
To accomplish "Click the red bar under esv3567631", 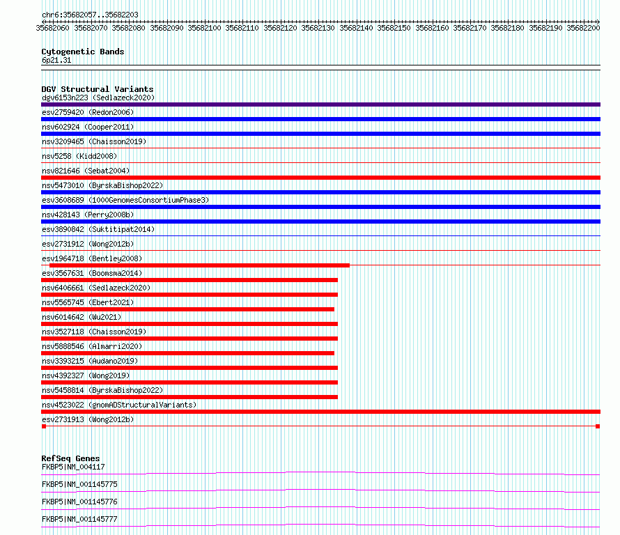I will point(189,280).
